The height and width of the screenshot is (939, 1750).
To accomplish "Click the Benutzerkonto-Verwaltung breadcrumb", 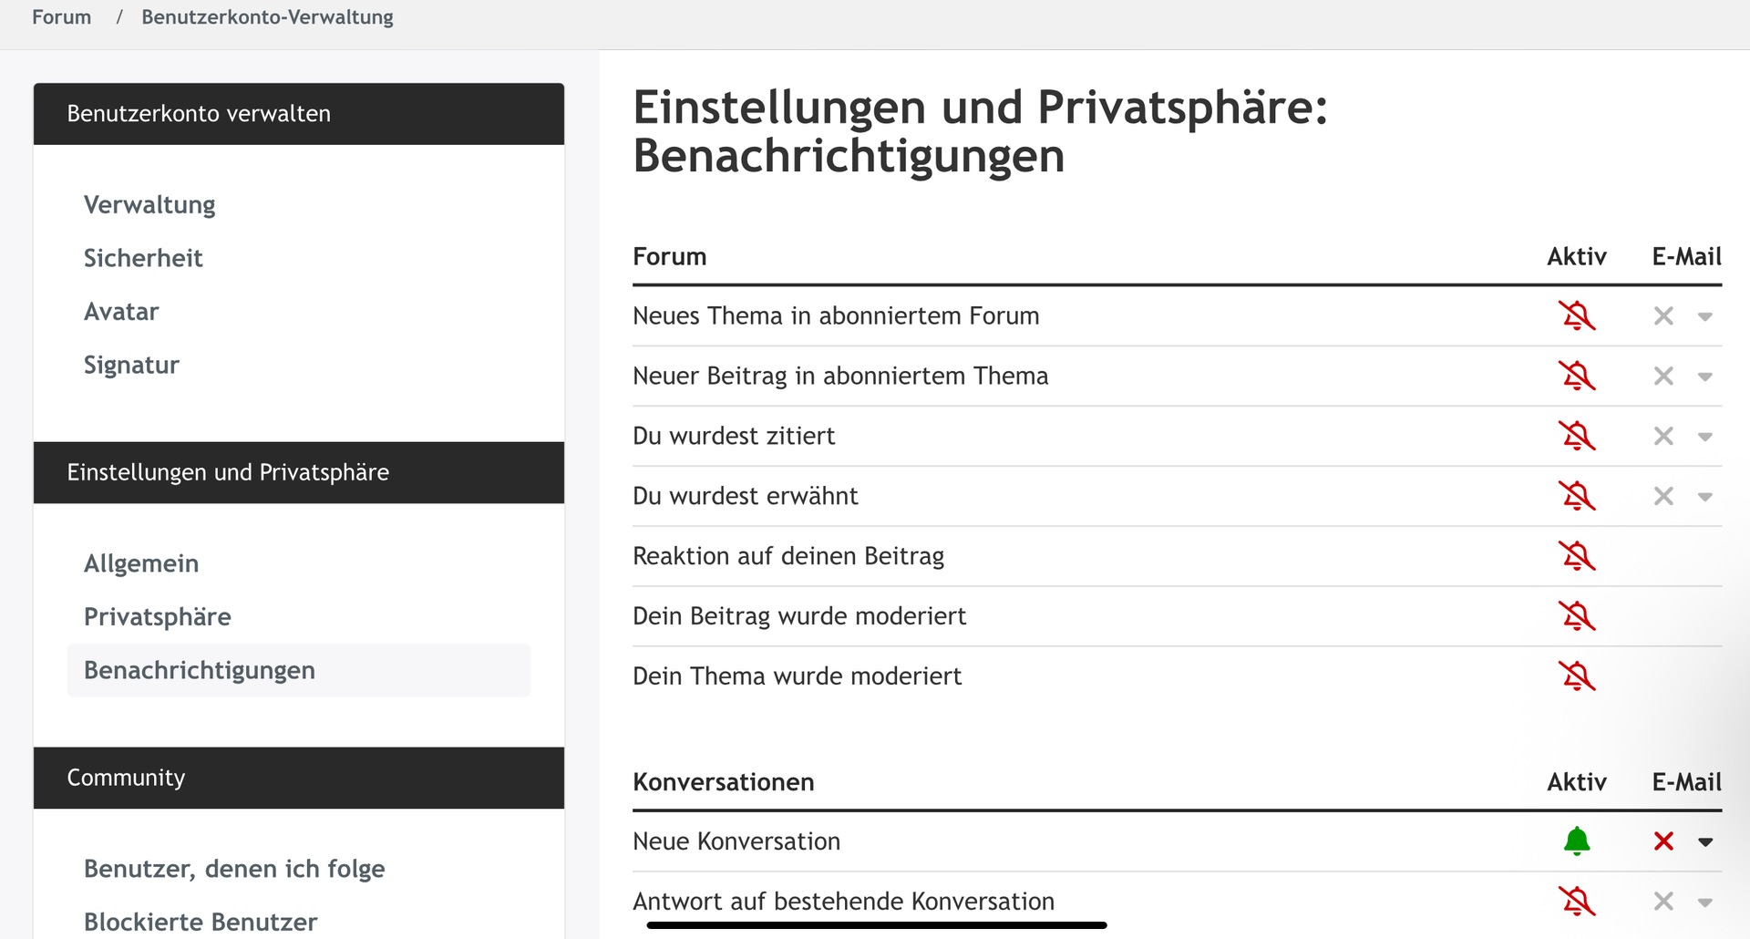I will pos(267,17).
